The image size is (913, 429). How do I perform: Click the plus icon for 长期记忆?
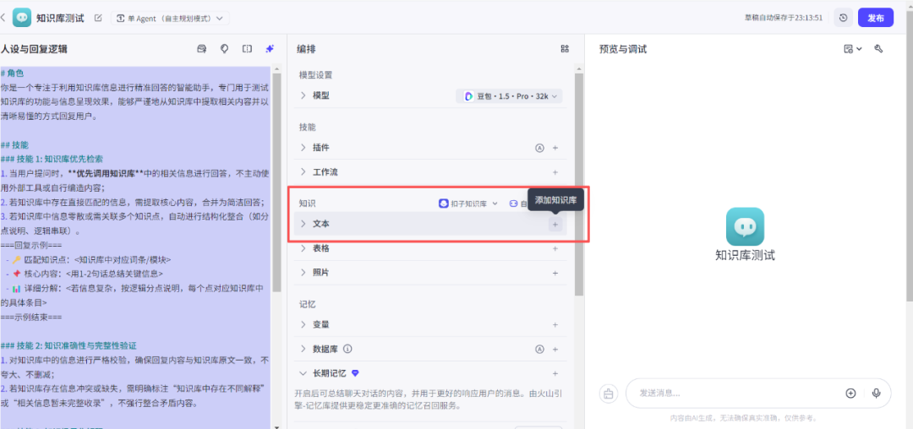(555, 374)
